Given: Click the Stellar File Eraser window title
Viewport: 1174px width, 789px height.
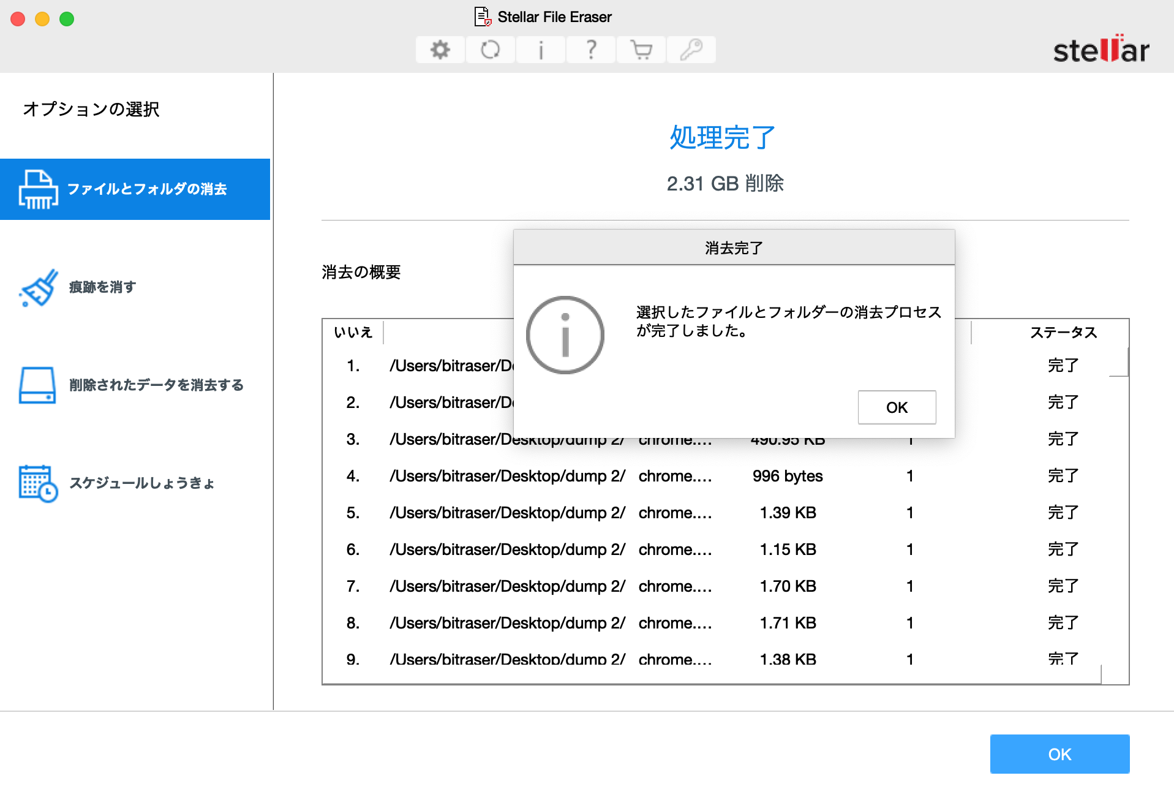Looking at the screenshot, I should pyautogui.click(x=554, y=17).
